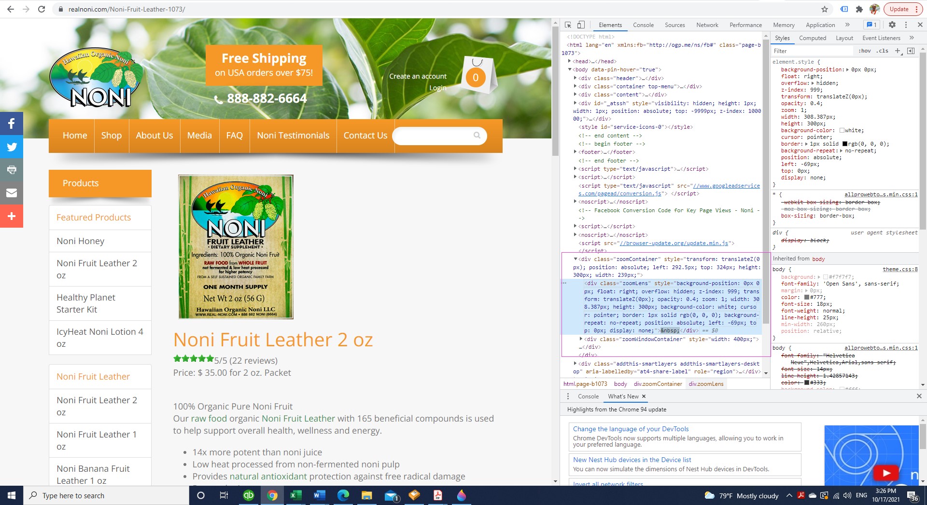The height and width of the screenshot is (505, 927).
Task: Open the Event Listeners sidebar tab
Action: tap(881, 38)
